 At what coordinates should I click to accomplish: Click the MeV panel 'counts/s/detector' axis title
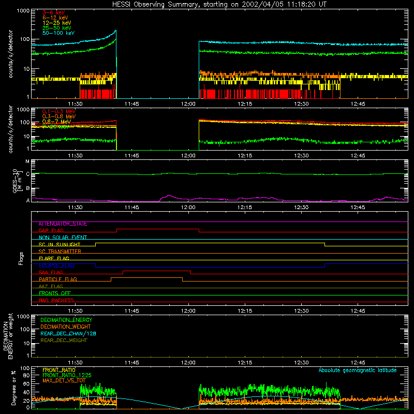[10, 129]
